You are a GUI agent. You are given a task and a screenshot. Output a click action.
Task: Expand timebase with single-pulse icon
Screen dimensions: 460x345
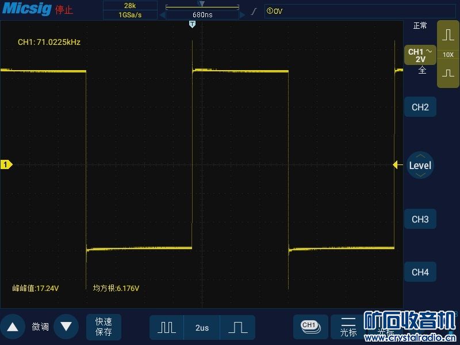tap(237, 327)
